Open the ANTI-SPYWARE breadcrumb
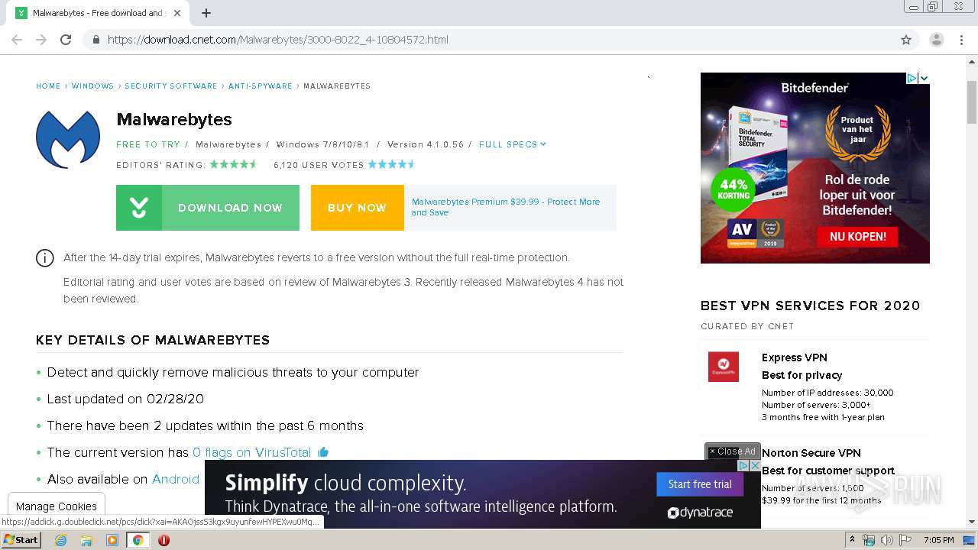Image resolution: width=978 pixels, height=550 pixels. point(261,86)
